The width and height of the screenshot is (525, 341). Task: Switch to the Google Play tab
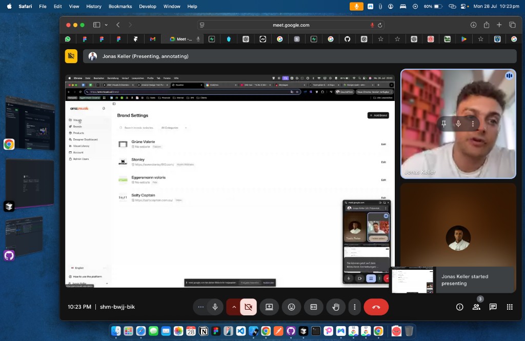pos(463,39)
